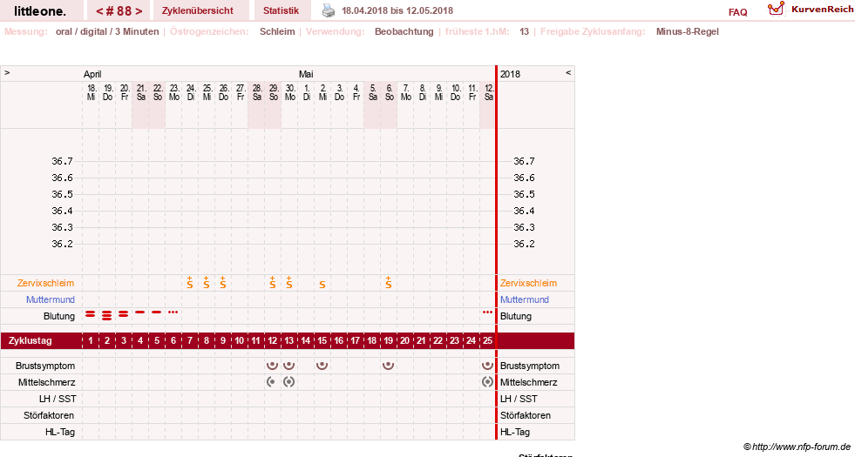The image size is (855, 457).
Task: Click the right Zervixschleim label
Action: (x=528, y=283)
